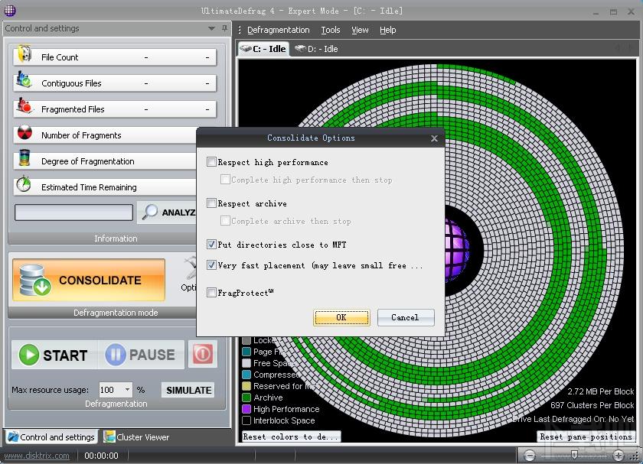The width and height of the screenshot is (643, 464).
Task: Open www.disktrix.com link
Action: [x=37, y=456]
